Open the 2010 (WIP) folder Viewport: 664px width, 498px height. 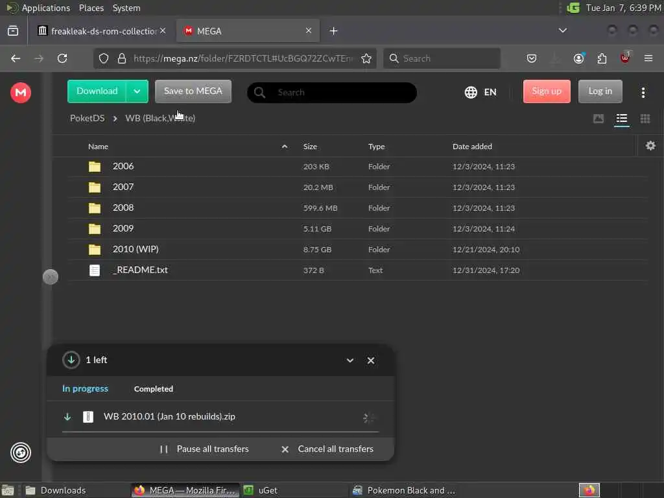tap(358, 250)
